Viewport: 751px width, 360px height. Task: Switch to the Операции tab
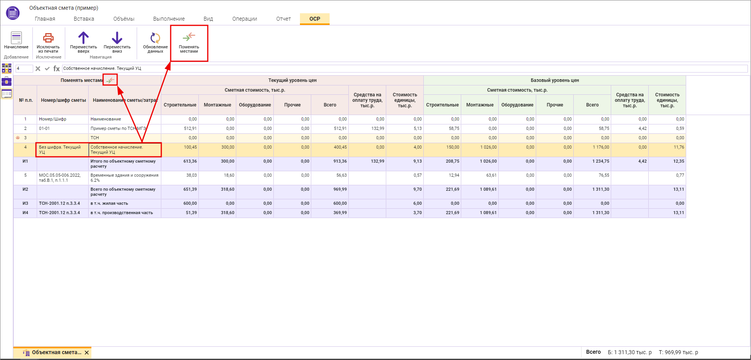[244, 19]
